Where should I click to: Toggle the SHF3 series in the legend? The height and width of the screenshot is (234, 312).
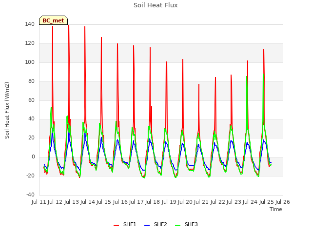pyautogui.click(x=186, y=224)
